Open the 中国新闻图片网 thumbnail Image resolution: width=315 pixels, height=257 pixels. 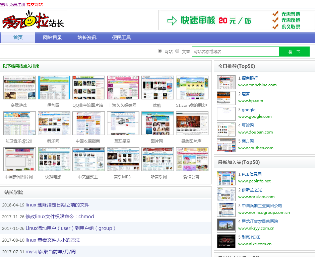pyautogui.click(x=19, y=159)
